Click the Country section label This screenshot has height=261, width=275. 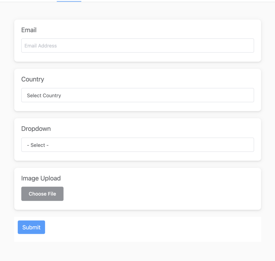pyautogui.click(x=32, y=79)
